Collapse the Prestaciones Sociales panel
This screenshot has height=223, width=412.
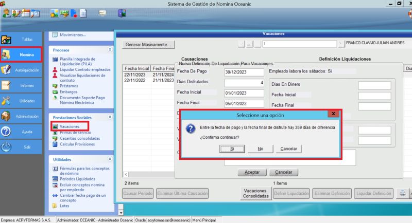click(x=109, y=118)
